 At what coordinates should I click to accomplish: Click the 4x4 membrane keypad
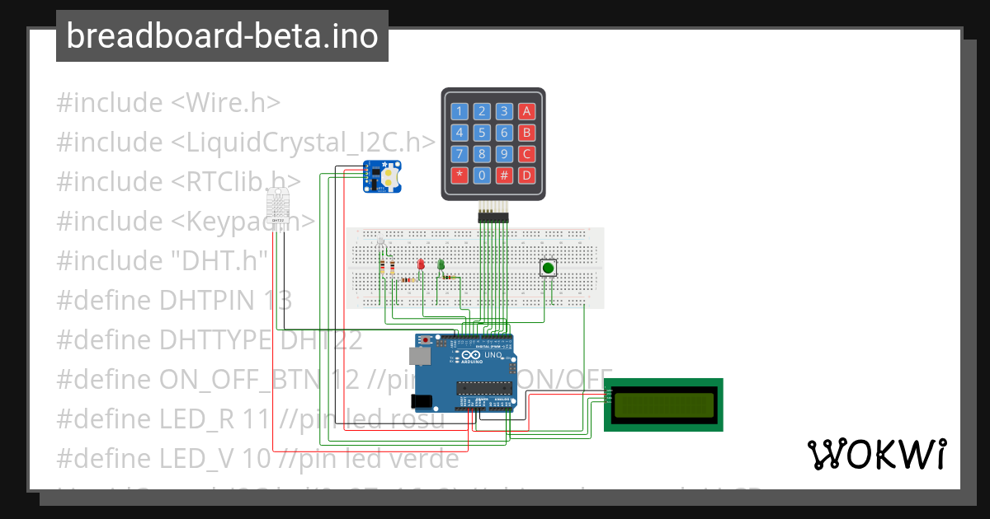493,142
